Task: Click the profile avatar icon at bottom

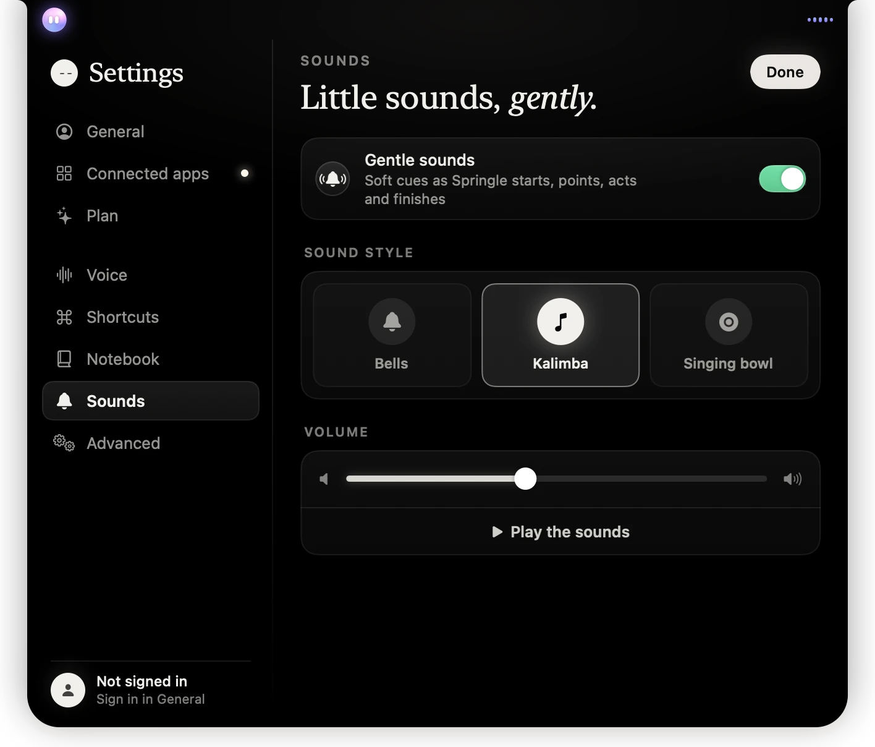Action: coord(68,690)
